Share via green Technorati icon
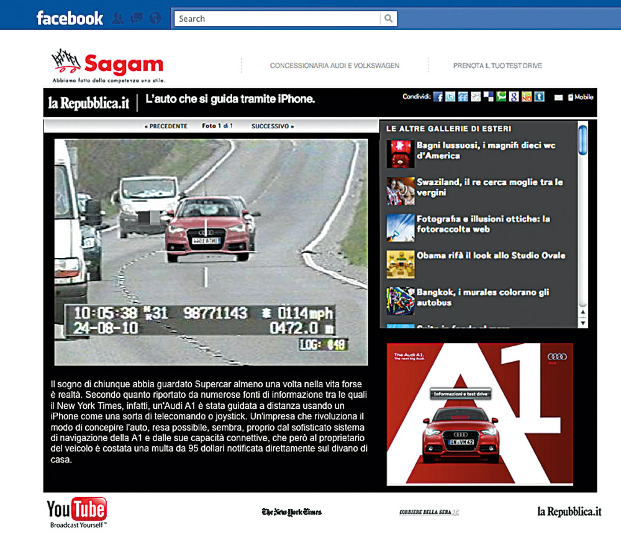This screenshot has height=538, width=621. pos(501,97)
